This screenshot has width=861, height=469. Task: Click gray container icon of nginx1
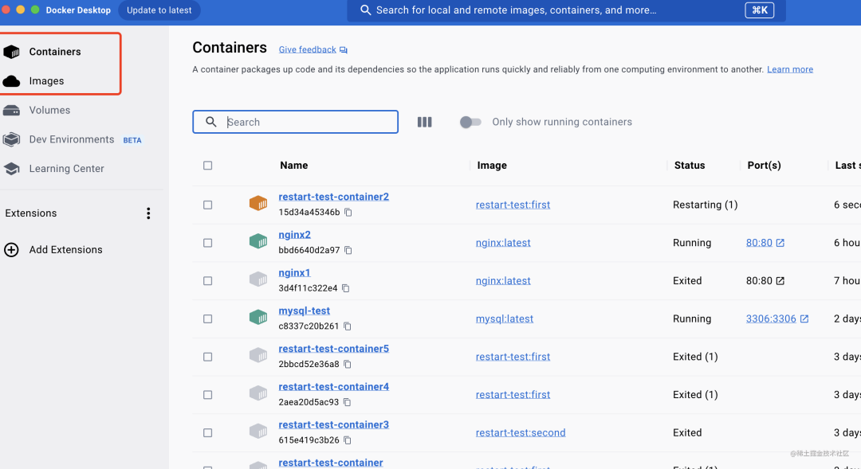point(258,279)
